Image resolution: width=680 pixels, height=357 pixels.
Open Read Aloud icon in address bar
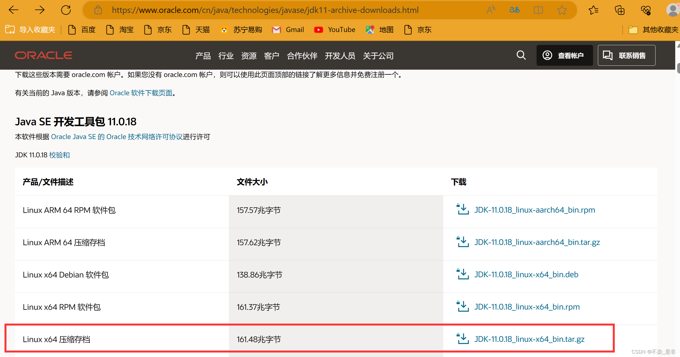pyautogui.click(x=491, y=10)
